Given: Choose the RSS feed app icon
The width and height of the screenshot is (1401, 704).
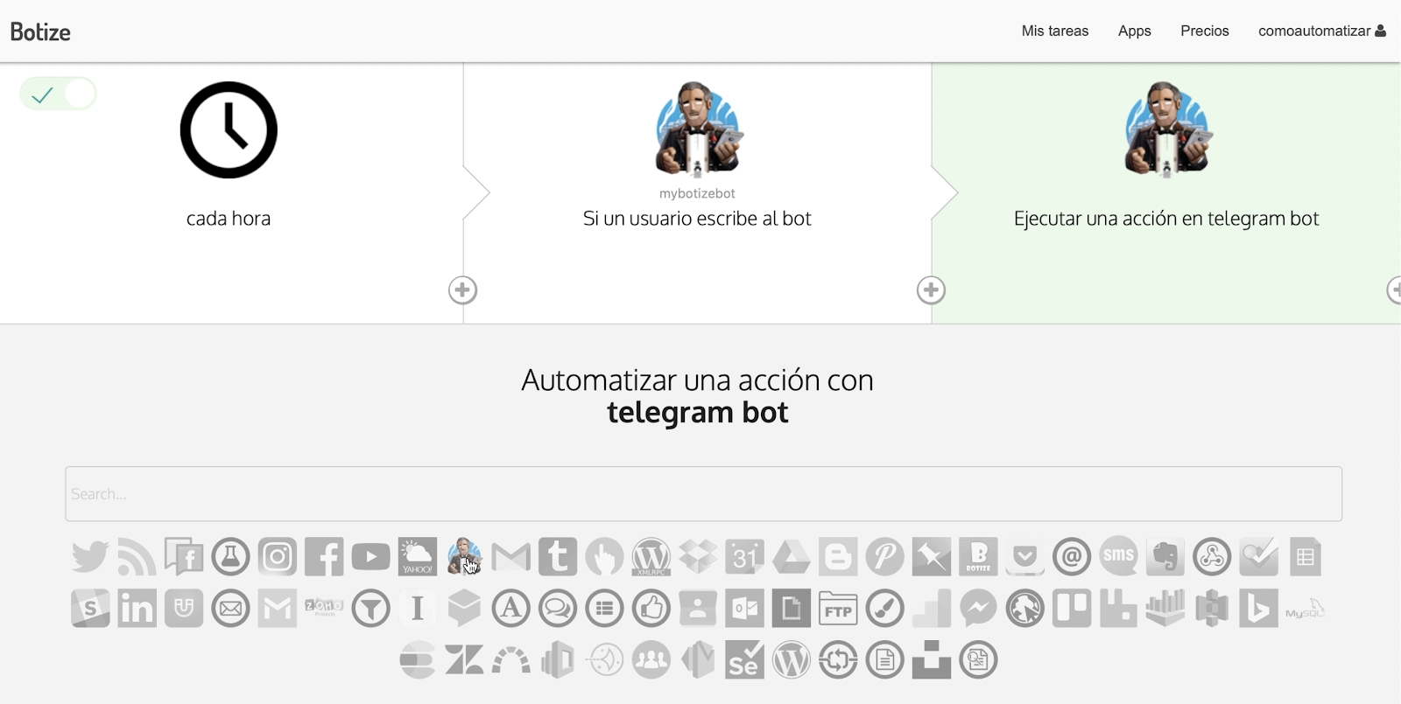Looking at the screenshot, I should [x=137, y=557].
